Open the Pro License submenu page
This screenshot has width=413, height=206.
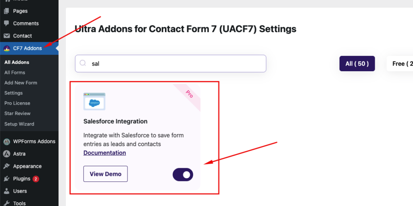pyautogui.click(x=17, y=103)
